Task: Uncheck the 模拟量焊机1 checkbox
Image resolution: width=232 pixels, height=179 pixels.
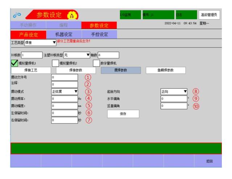Action: pyautogui.click(x=14, y=63)
